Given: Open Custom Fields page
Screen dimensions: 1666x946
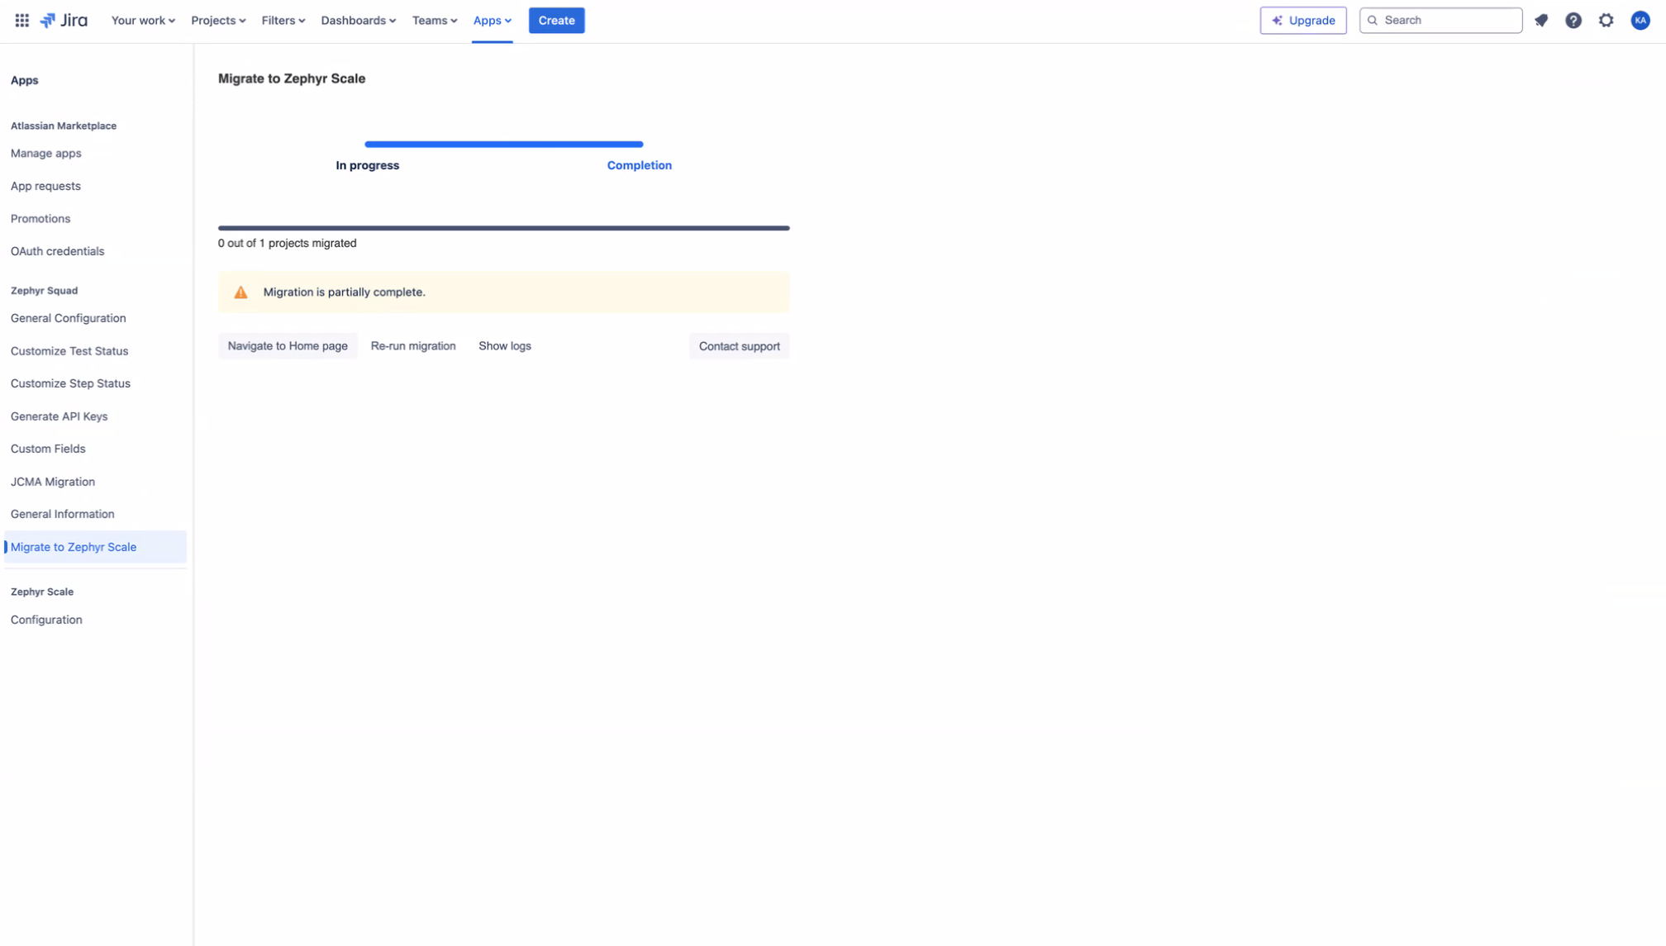Looking at the screenshot, I should 48,449.
